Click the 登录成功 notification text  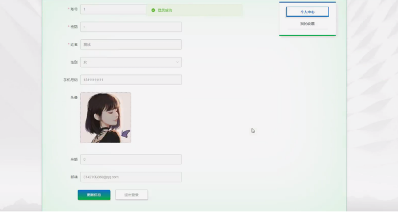(164, 10)
